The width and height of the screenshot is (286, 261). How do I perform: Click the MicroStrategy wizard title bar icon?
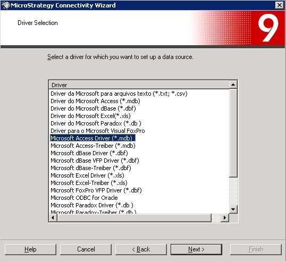point(5,5)
